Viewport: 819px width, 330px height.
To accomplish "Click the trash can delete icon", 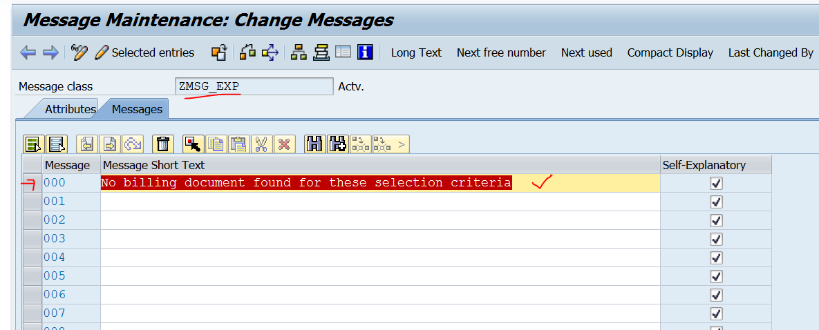I will pos(163,144).
